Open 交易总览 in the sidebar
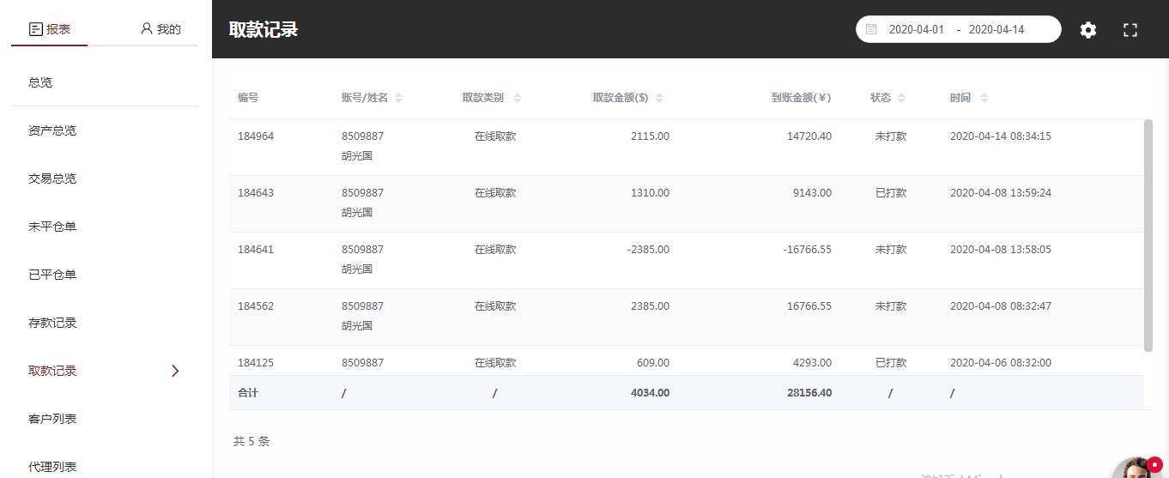This screenshot has height=478, width=1169. 52,178
